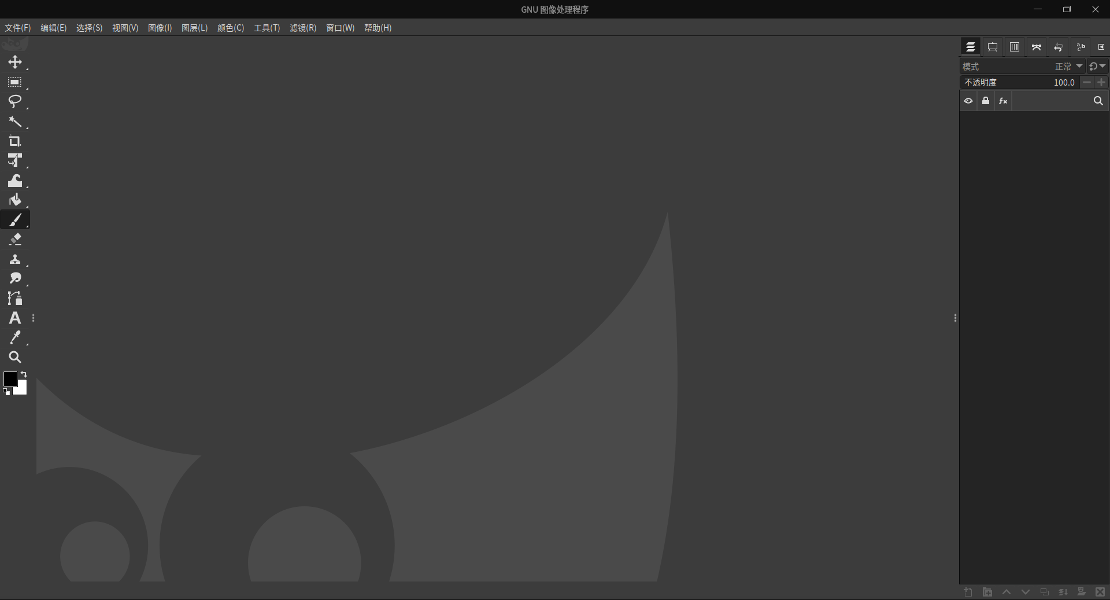Select the Color Picker eyedropper tool

15,338
